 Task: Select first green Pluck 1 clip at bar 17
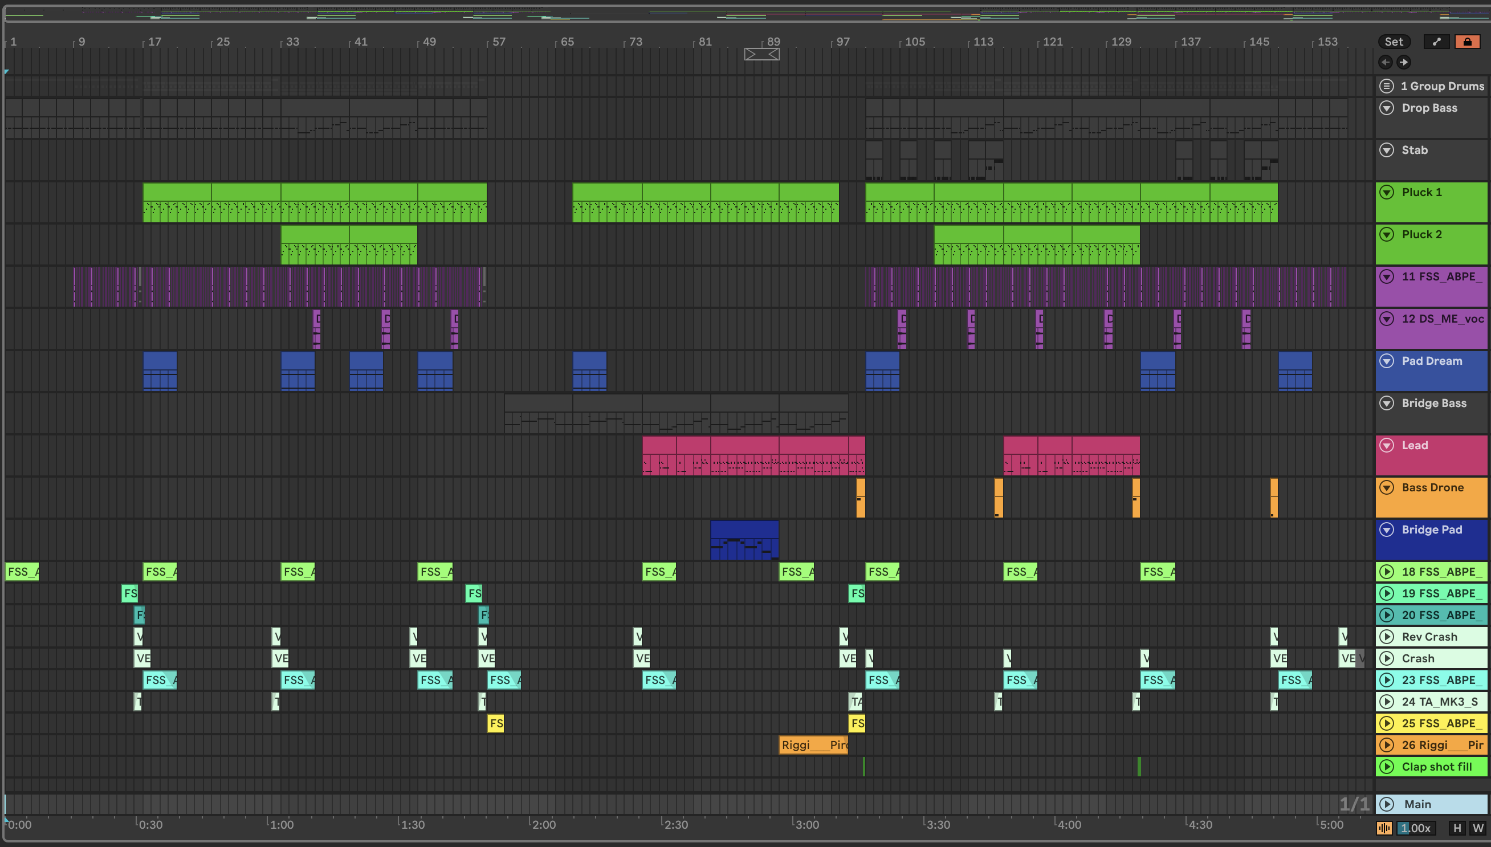(177, 202)
